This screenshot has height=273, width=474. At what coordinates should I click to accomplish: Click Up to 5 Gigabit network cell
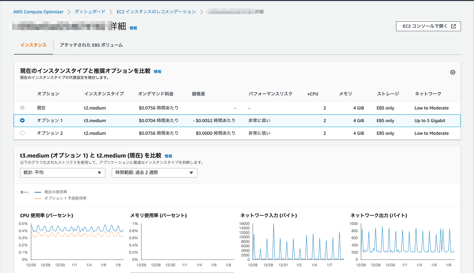pyautogui.click(x=430, y=121)
